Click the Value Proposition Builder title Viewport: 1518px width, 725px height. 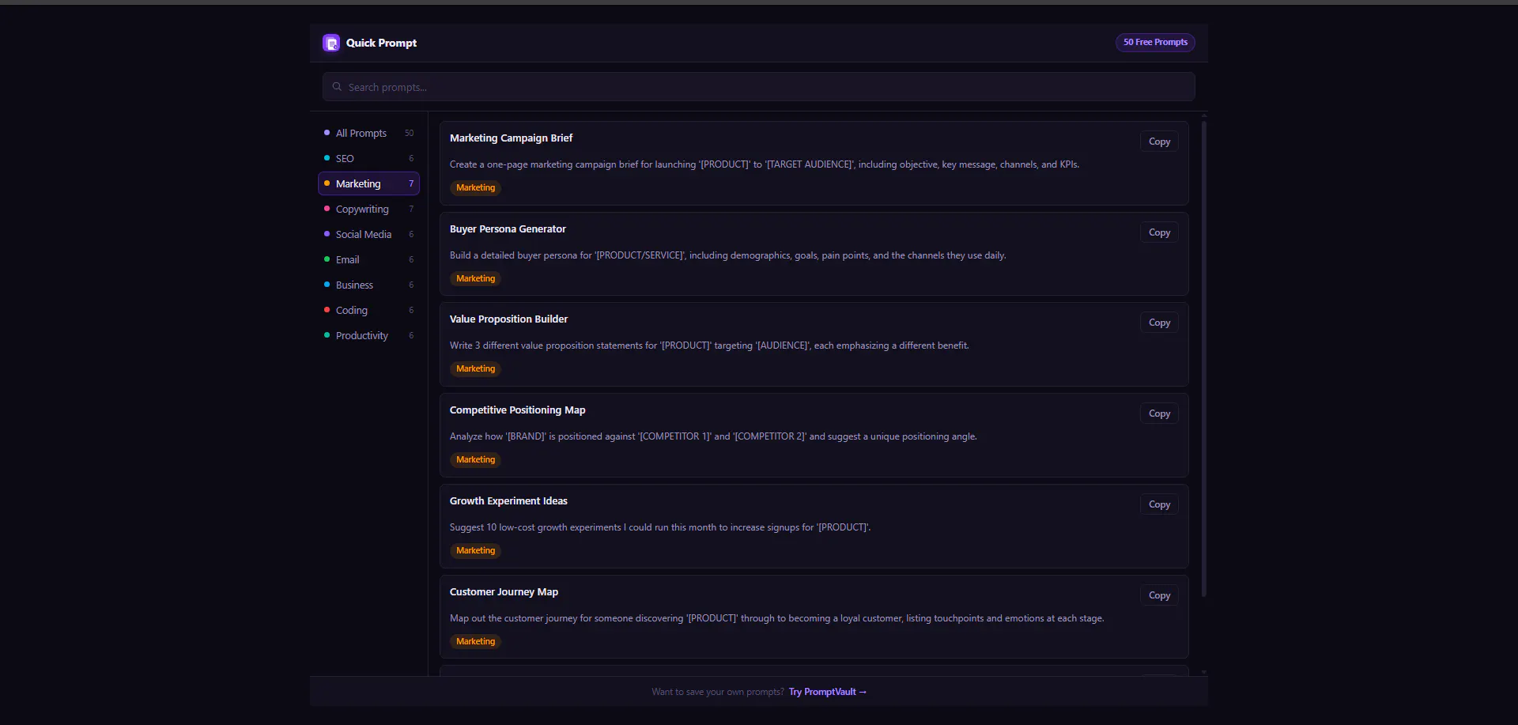[x=508, y=319]
